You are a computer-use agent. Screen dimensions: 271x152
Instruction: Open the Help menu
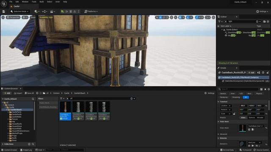pyautogui.click(x=65, y=2)
